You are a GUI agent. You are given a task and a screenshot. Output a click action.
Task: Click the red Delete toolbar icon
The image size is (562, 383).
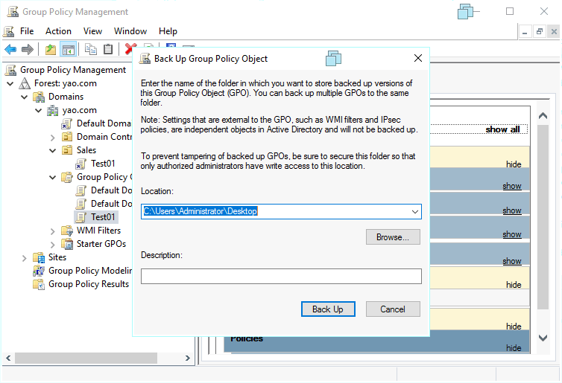tap(130, 50)
